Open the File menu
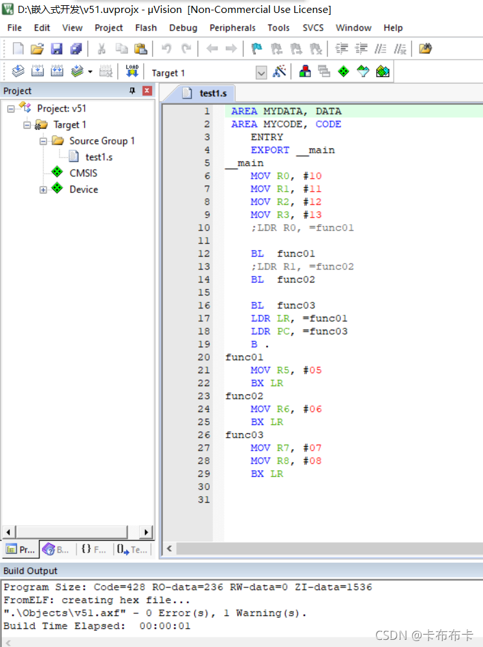 click(x=14, y=28)
